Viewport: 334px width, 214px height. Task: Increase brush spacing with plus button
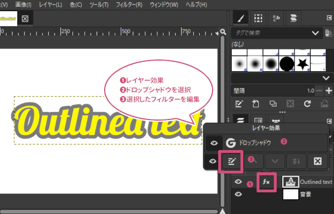coord(328,91)
